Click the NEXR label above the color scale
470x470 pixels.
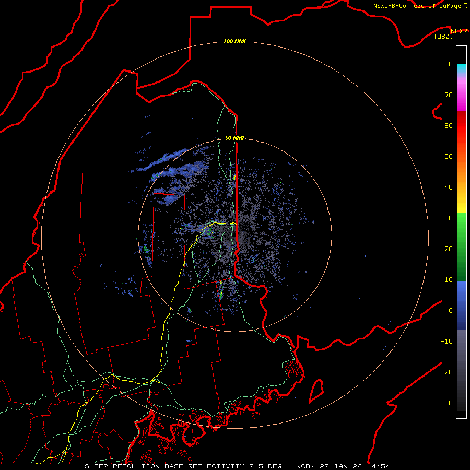pyautogui.click(x=459, y=31)
